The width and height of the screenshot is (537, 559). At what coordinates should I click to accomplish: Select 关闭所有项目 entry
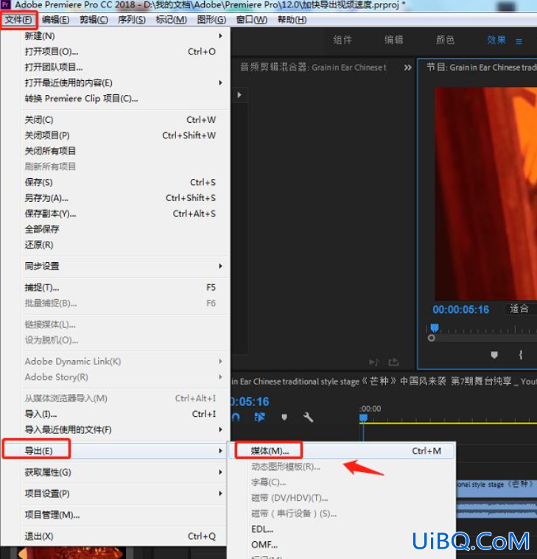click(124, 151)
